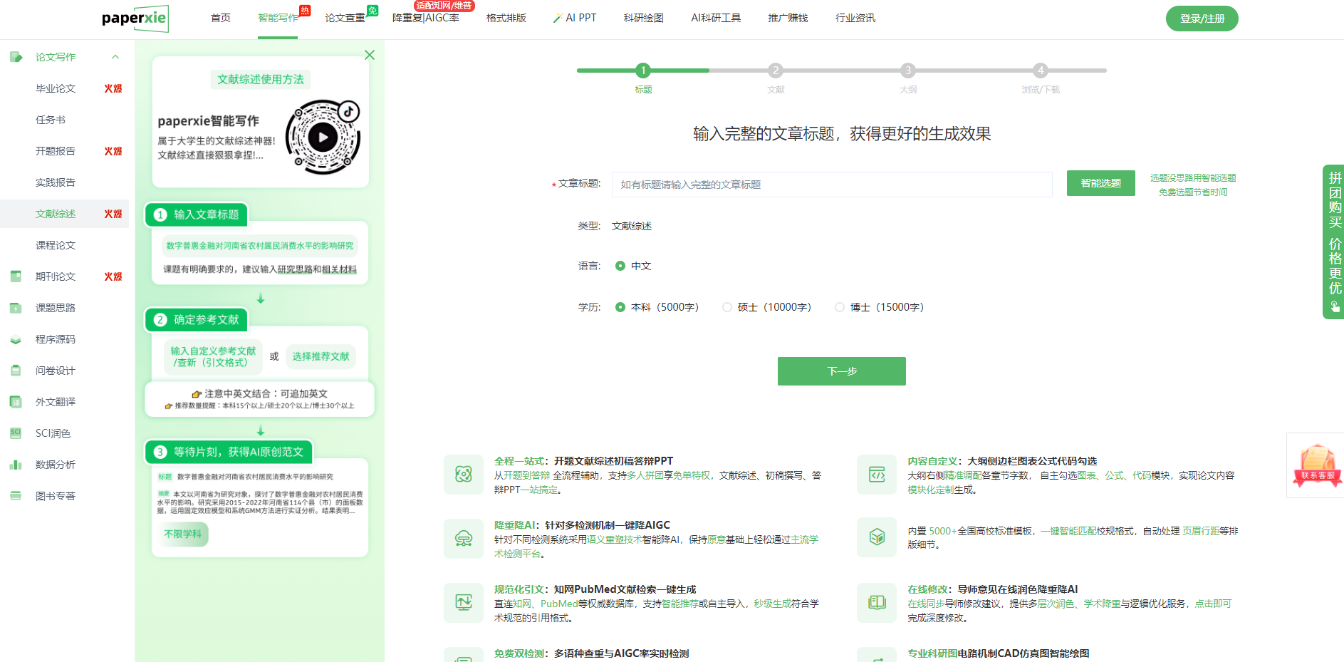The image size is (1344, 662).
Task: Click the 数据分析 chart icon
Action: [x=16, y=465]
